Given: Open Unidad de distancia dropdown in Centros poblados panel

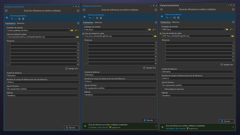Looking at the screenshot, I should pos(43,75).
